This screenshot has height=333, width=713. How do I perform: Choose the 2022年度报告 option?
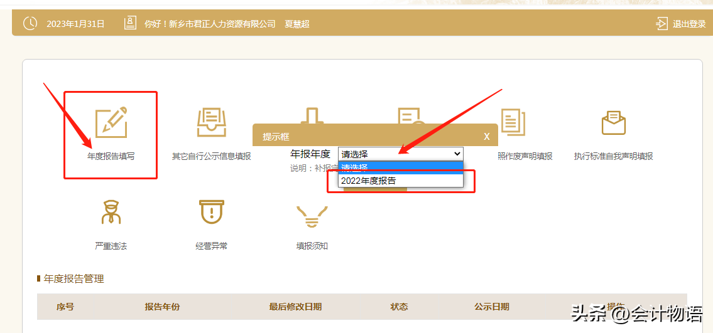pos(401,181)
